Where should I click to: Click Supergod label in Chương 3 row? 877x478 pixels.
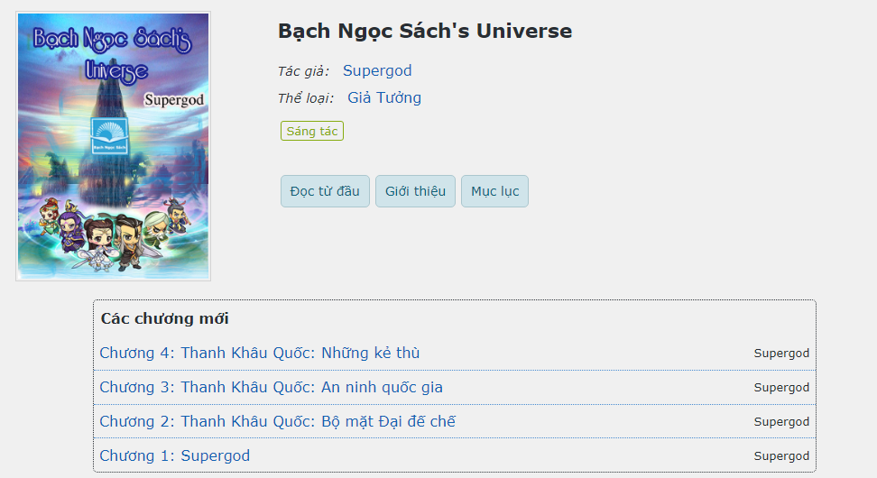[x=781, y=388]
